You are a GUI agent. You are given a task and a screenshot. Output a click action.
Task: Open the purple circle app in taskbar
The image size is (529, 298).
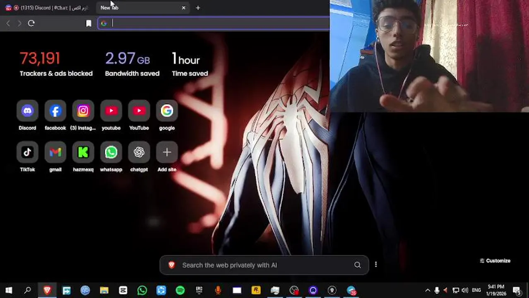(x=313, y=291)
